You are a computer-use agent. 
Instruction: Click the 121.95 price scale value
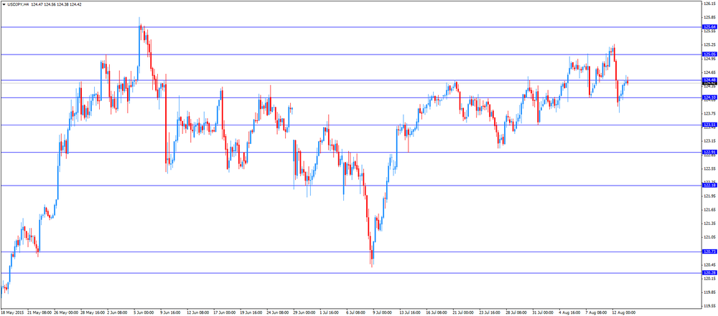coord(710,196)
